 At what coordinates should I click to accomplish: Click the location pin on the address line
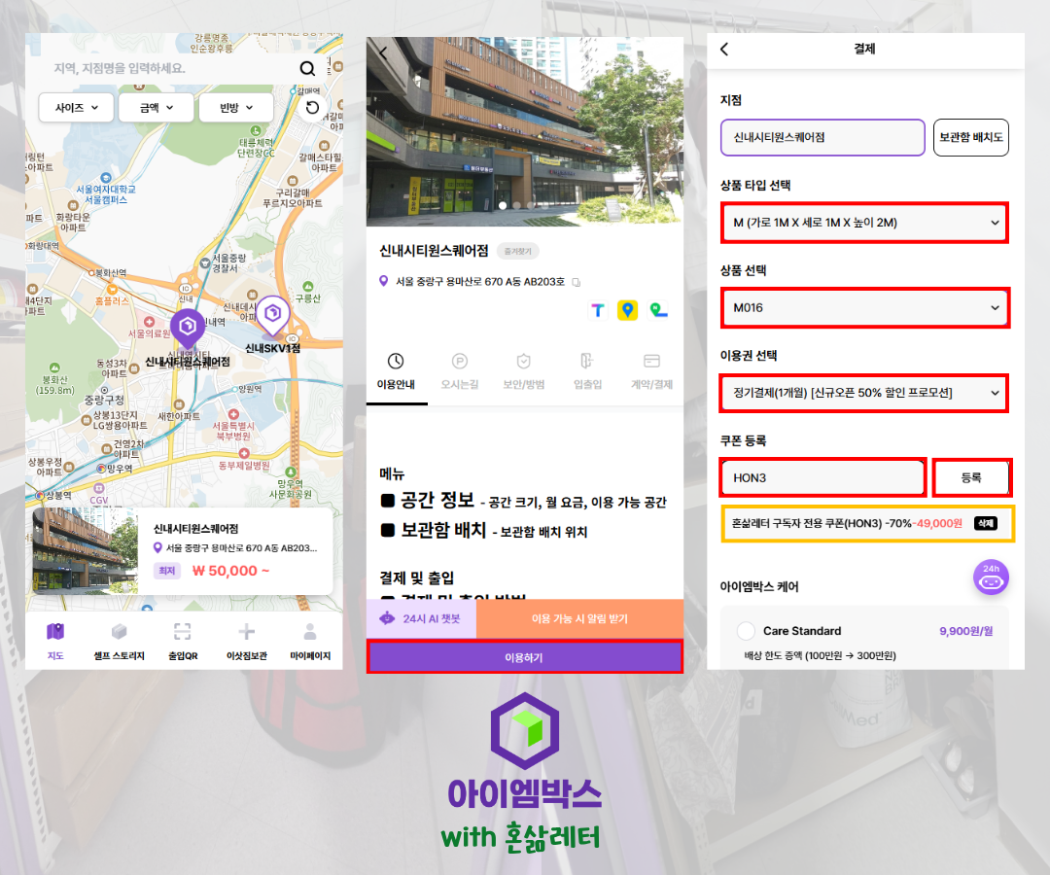click(x=384, y=281)
